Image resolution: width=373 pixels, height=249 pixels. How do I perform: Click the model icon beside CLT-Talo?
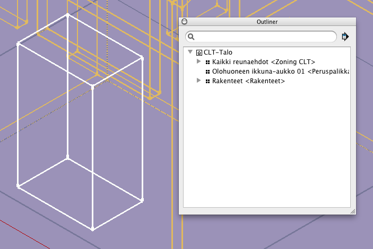point(199,52)
